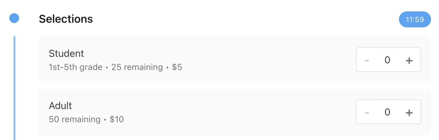Click the $10 Adult price text

[117, 119]
